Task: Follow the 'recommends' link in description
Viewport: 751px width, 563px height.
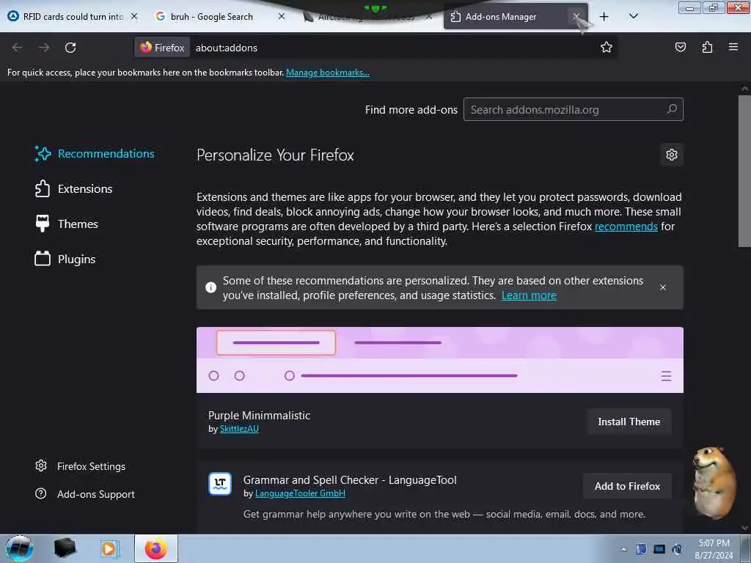Action: (x=626, y=227)
